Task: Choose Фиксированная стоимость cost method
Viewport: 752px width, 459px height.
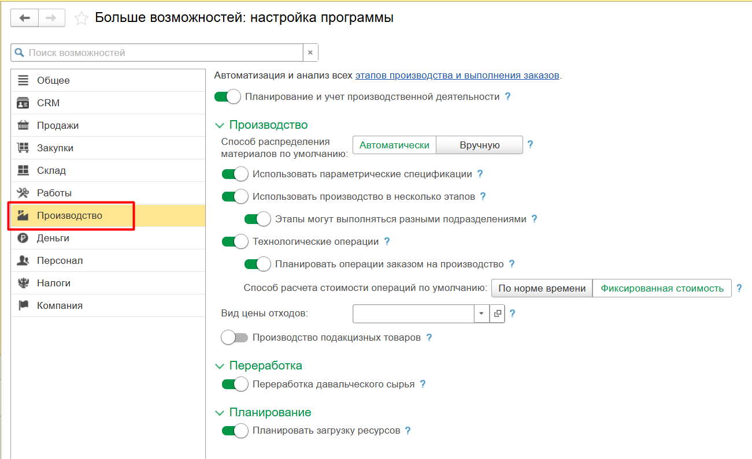Action: (662, 288)
